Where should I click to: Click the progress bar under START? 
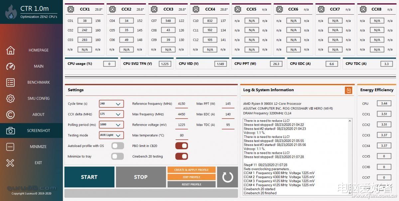[x=151, y=193]
